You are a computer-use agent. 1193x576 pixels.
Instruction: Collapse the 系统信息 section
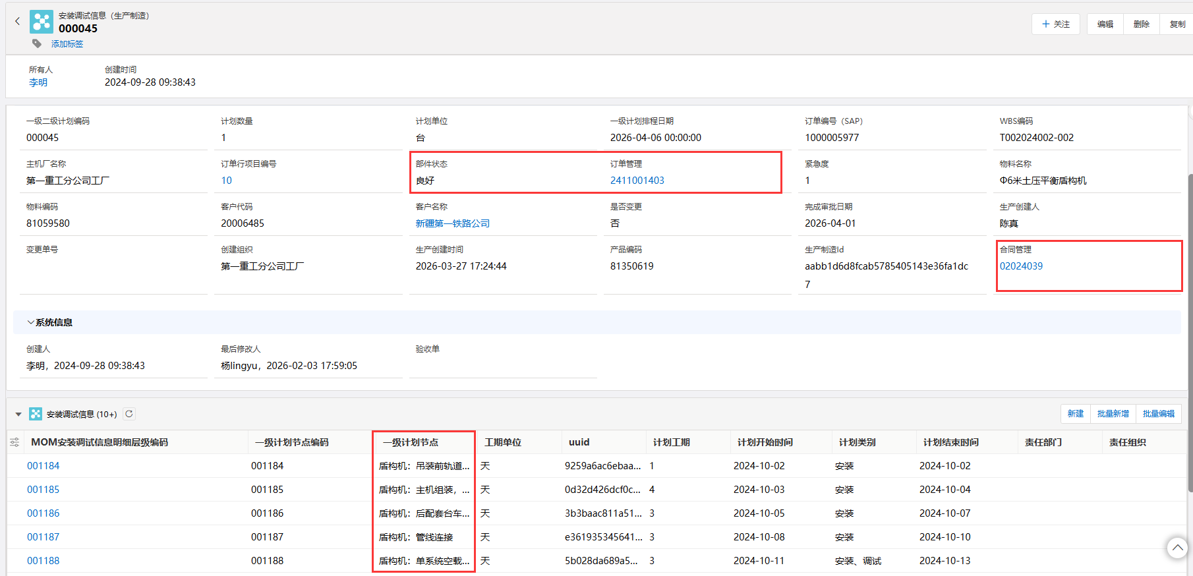(31, 322)
